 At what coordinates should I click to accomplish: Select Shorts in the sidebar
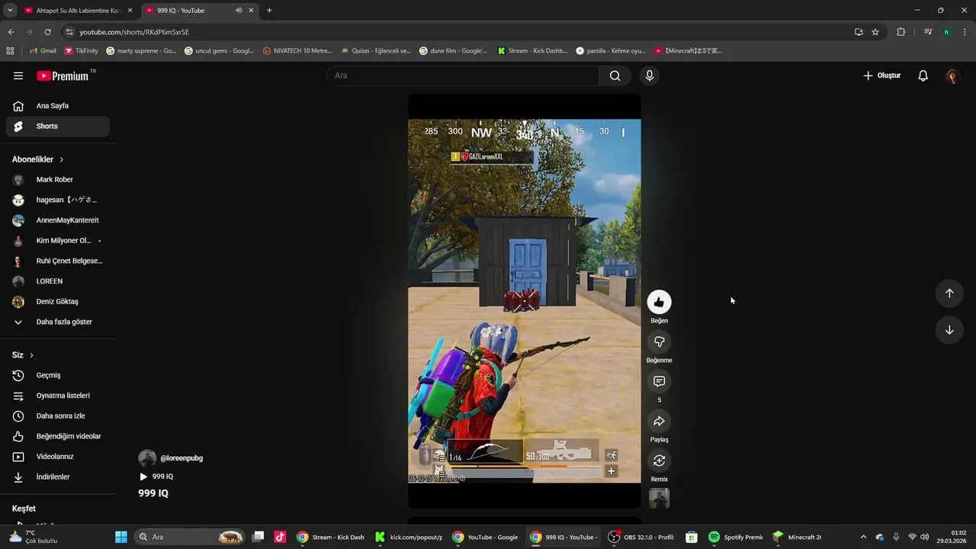58,127
